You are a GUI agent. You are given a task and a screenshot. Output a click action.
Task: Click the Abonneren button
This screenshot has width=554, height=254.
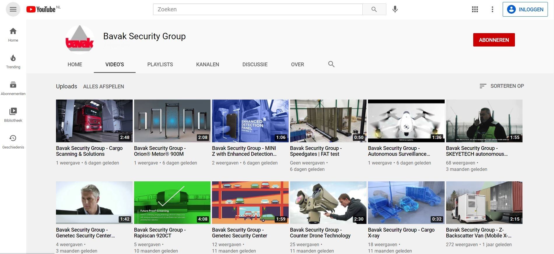point(494,40)
